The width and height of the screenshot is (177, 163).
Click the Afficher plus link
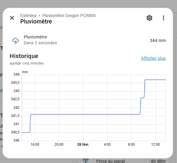pos(153,58)
